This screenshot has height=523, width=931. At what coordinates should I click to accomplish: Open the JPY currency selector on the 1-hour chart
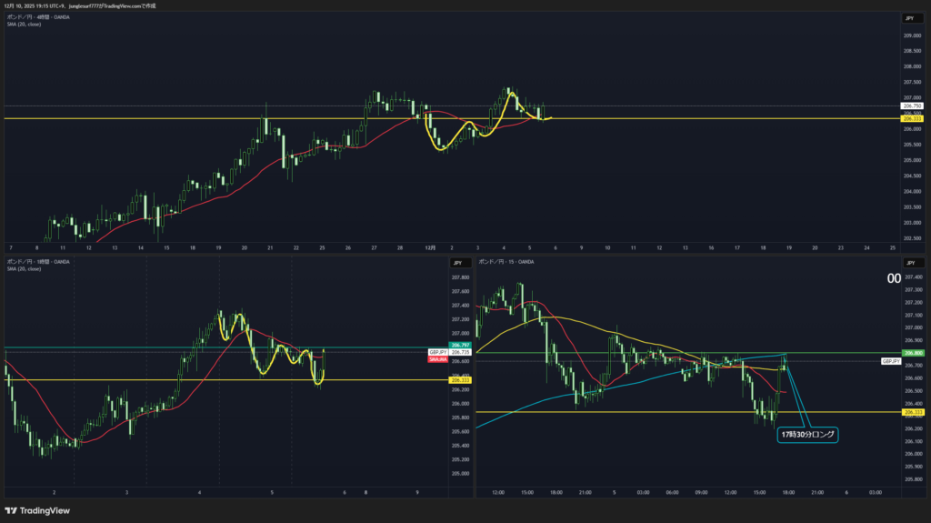(456, 263)
